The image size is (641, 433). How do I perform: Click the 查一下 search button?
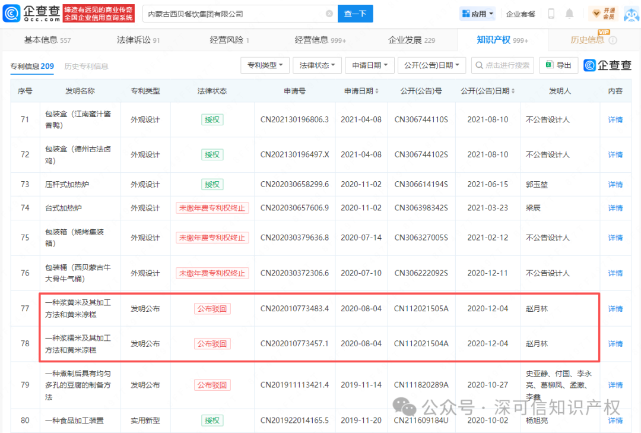point(356,14)
